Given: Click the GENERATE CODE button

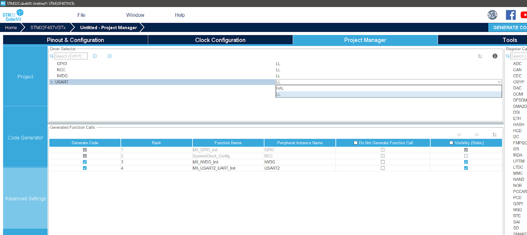Looking at the screenshot, I should (508, 28).
